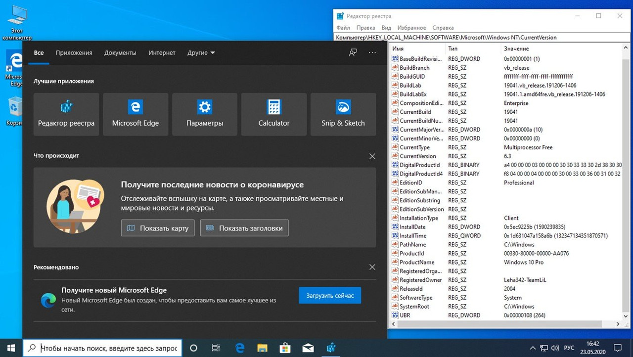
Task: Open Task View on the taskbar
Action: [x=216, y=348]
